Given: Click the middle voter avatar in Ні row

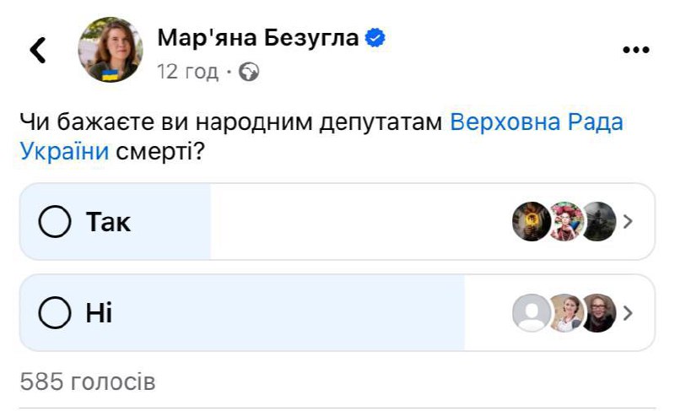Looking at the screenshot, I should (565, 313).
